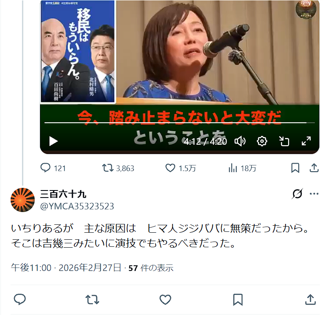Screen dimensions: 329x315
Task: Repost the 三百六十九 reply post
Action: pos(92,300)
